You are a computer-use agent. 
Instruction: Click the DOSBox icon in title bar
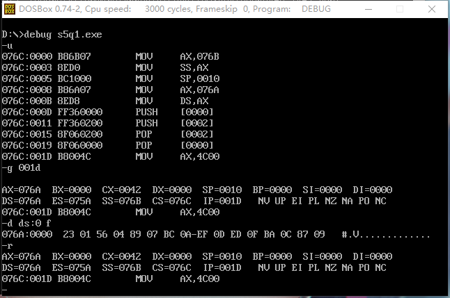pos(10,9)
